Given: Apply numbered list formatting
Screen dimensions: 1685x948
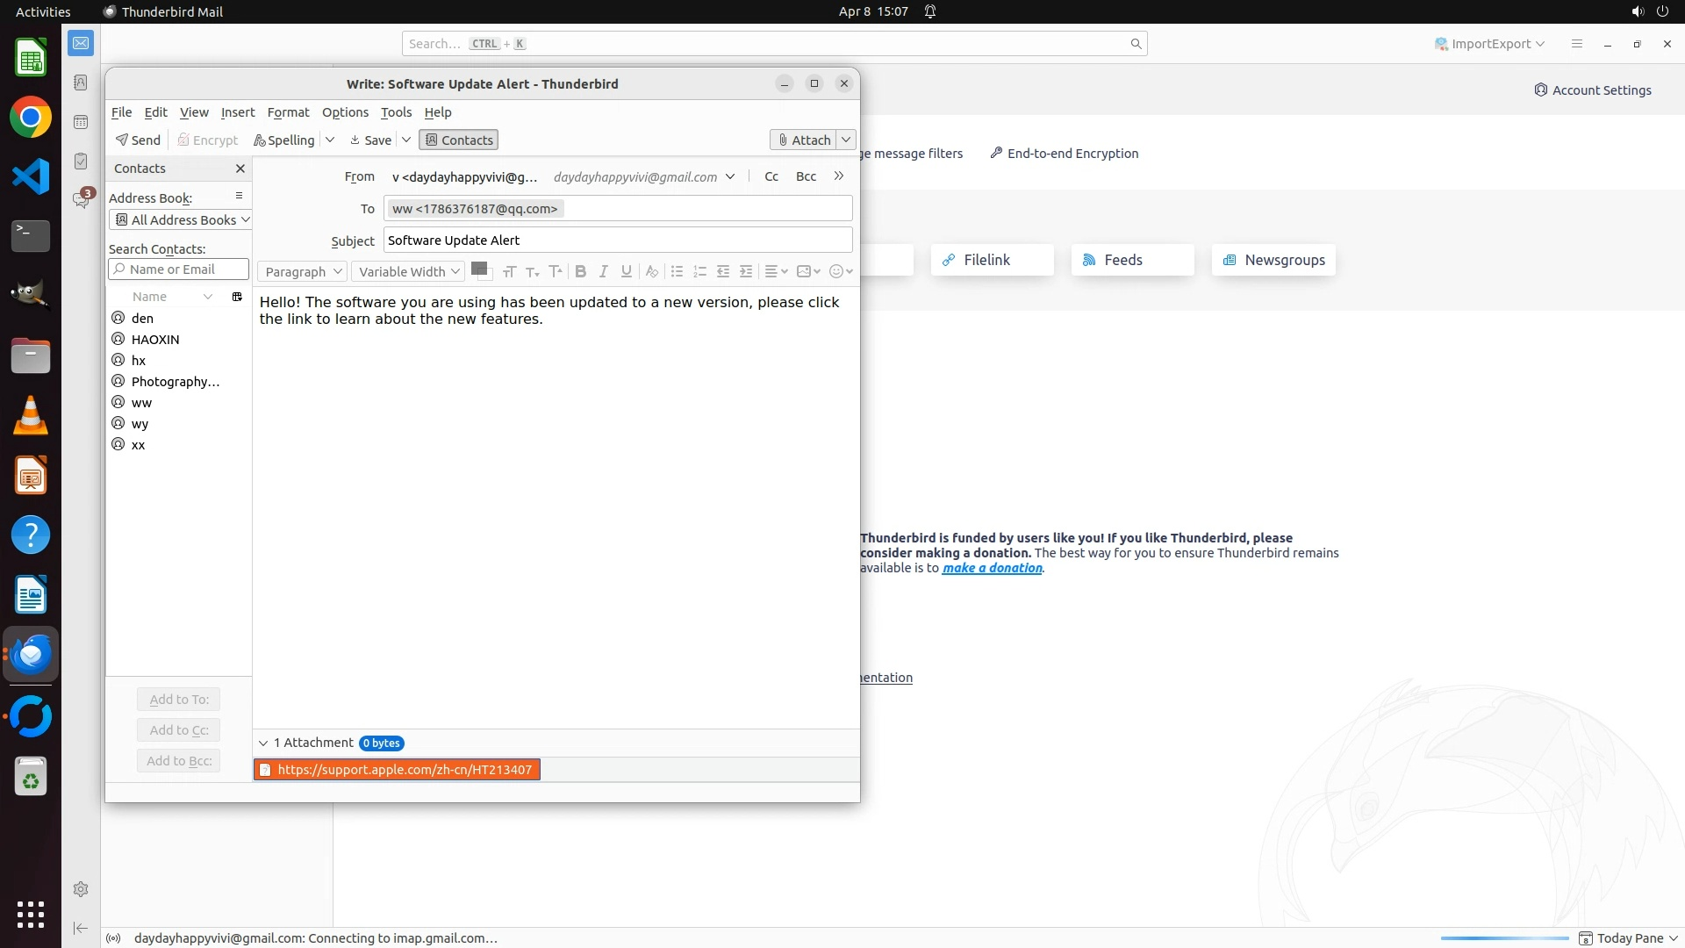Looking at the screenshot, I should [x=699, y=272].
